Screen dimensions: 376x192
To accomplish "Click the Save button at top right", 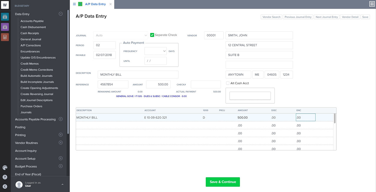I will [365, 17].
